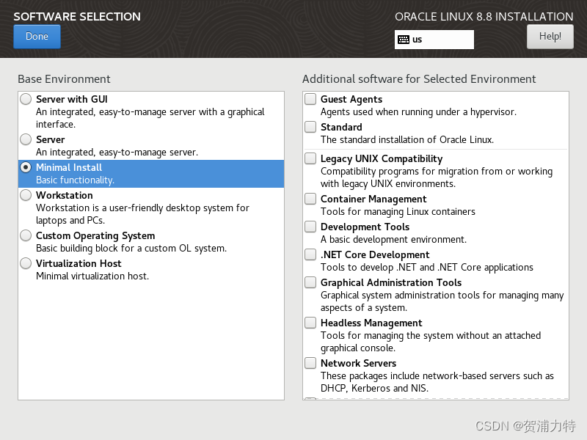Viewport: 587px width, 440px height.
Task: Select Server with GUI radio button
Action: point(26,99)
